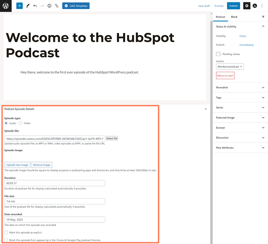Select the pencil edit tool
The image size is (268, 244).
(28, 6)
